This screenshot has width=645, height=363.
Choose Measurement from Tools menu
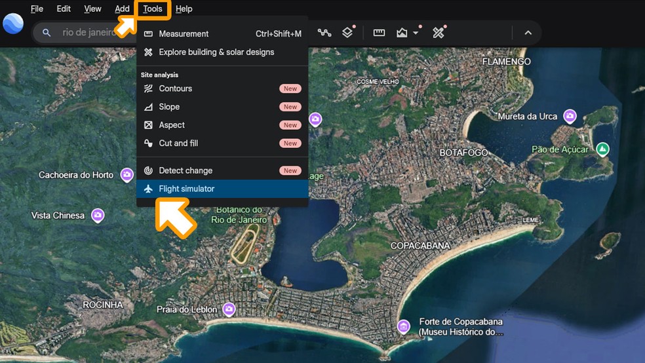223,33
